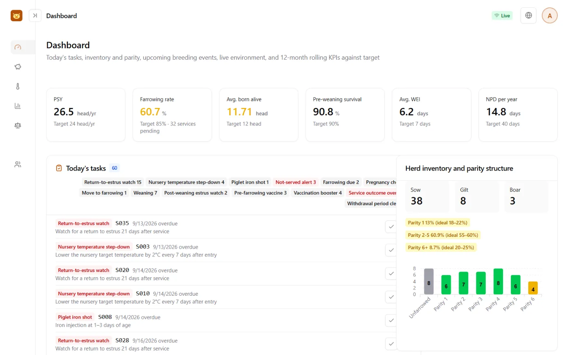Mark S008 piglet iron shot task done
The height and width of the screenshot is (355, 568).
(x=391, y=320)
